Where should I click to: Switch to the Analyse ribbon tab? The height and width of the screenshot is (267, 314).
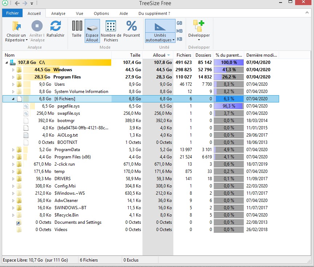pos(58,13)
